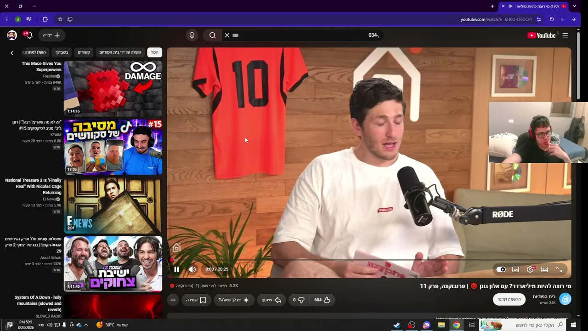The image size is (588, 331).
Task: Open the browser three-dot menu
Action: (6, 19)
